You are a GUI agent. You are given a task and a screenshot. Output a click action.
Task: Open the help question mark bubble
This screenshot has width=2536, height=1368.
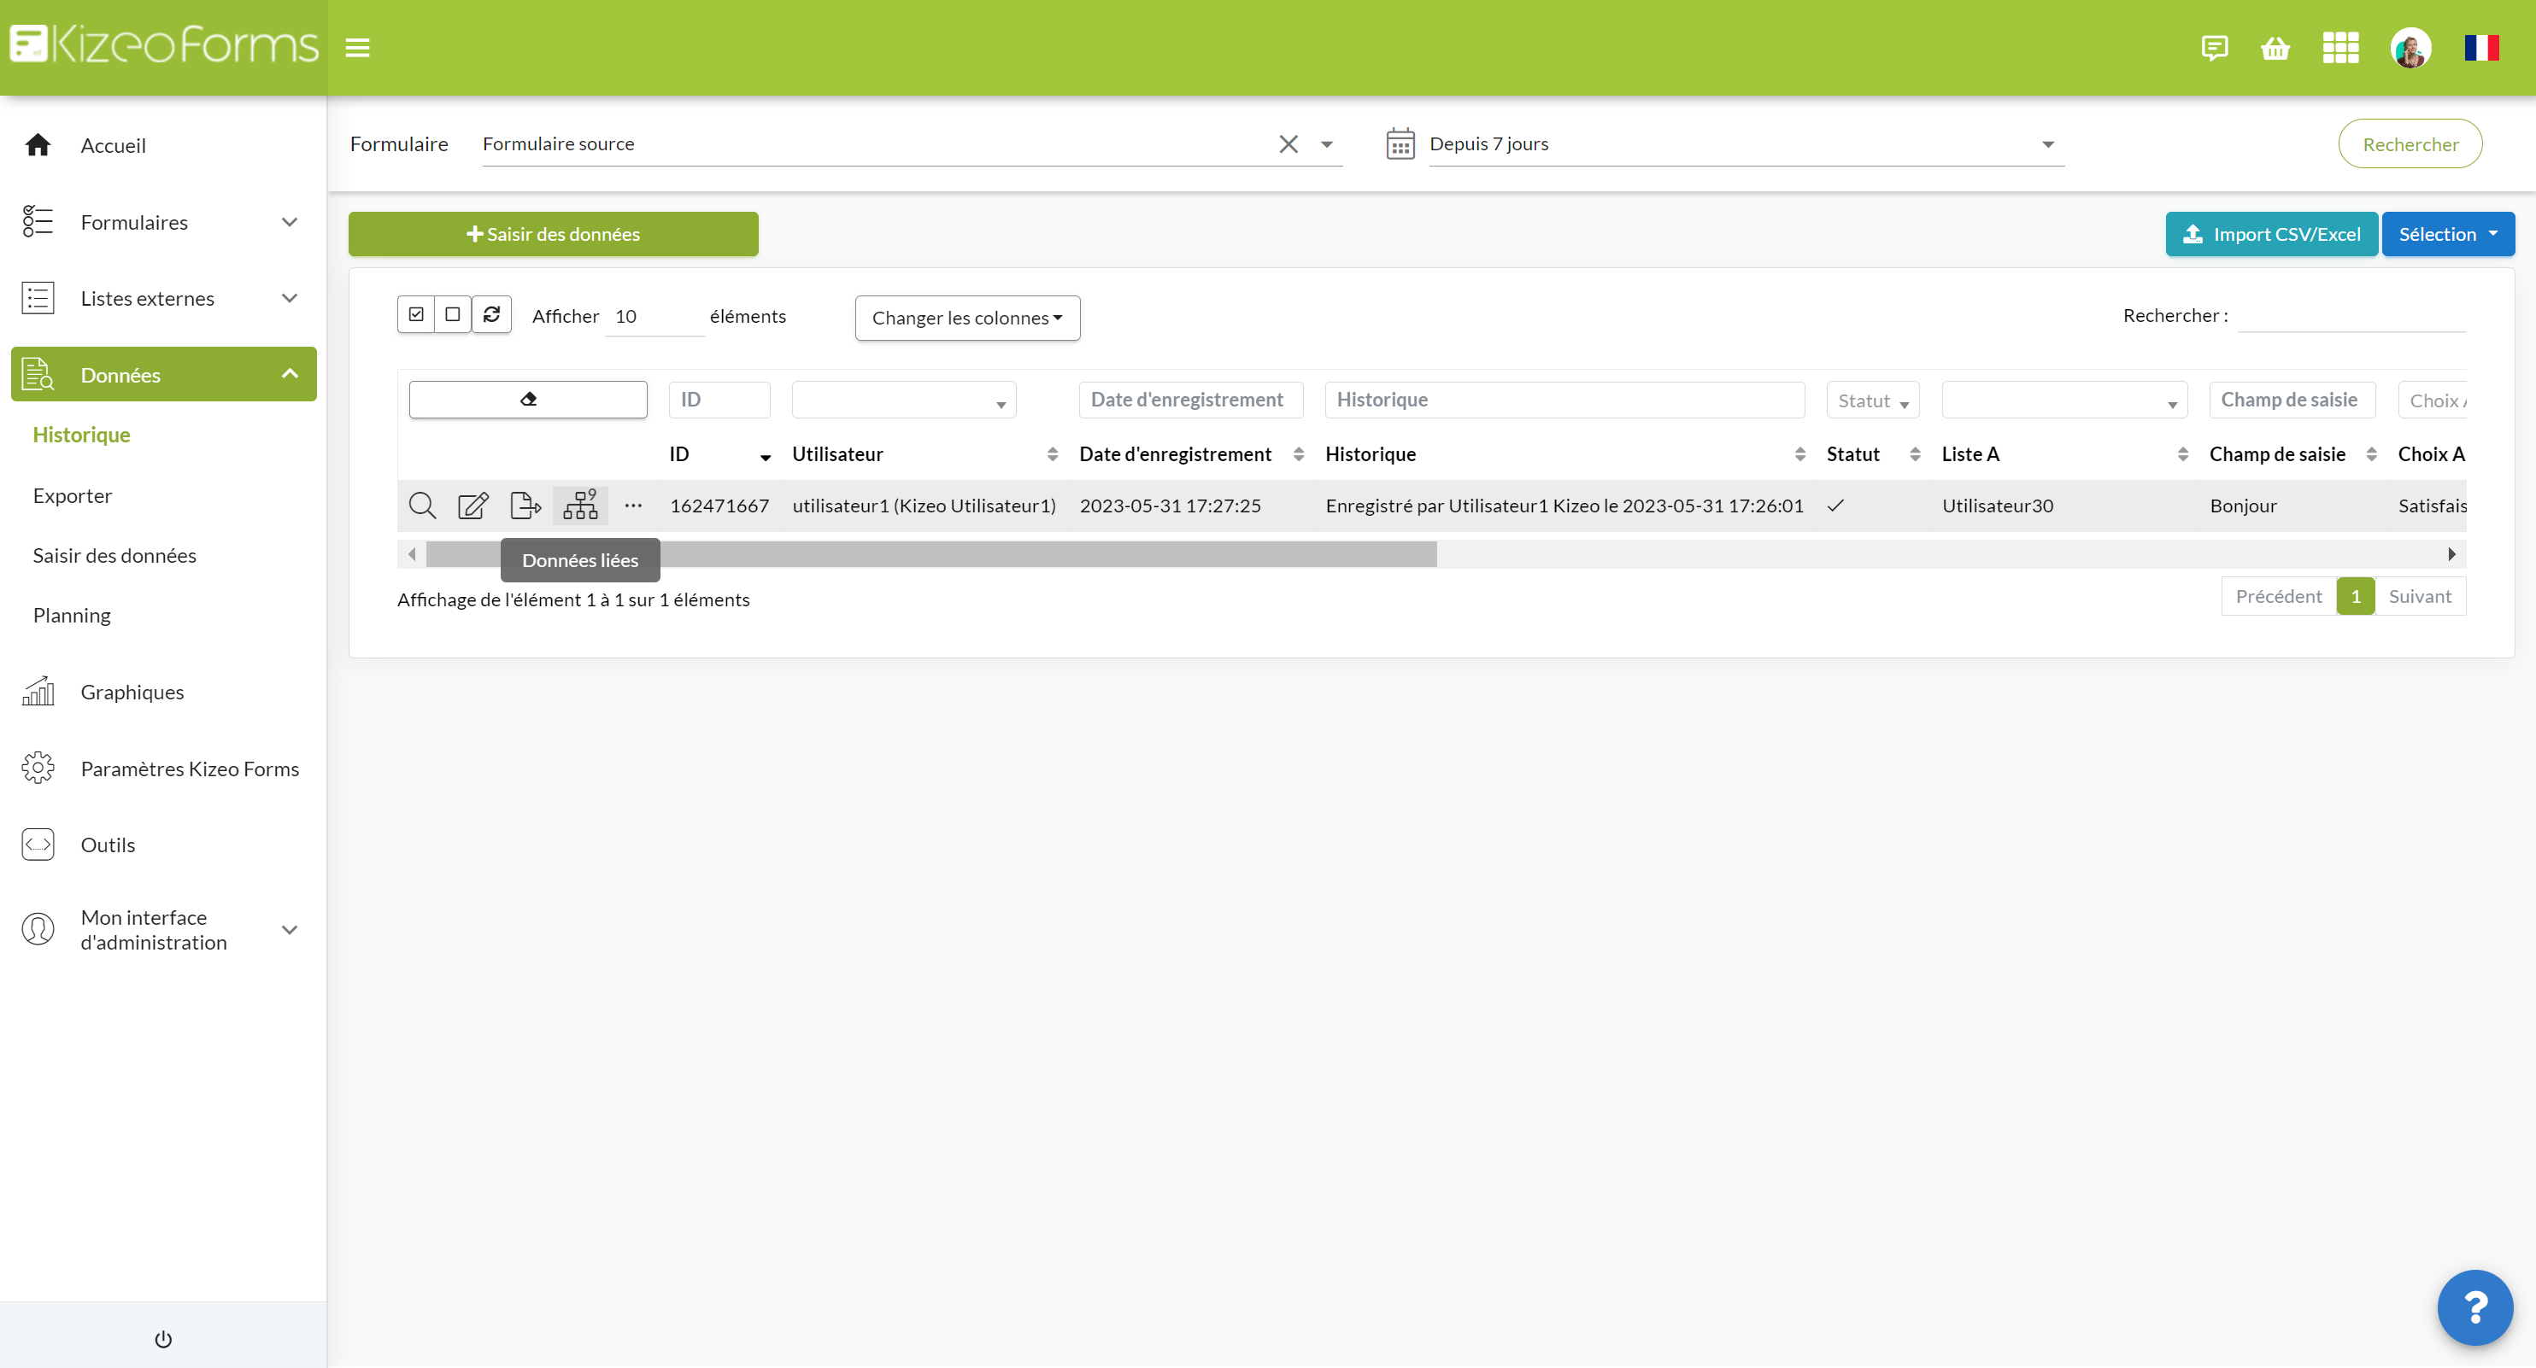click(2475, 1307)
